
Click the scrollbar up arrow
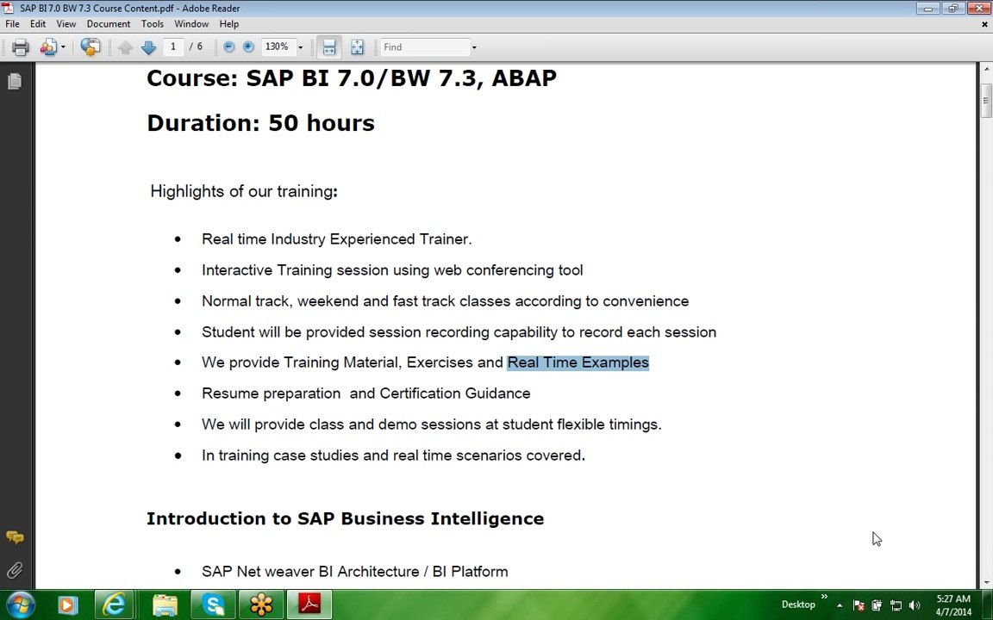click(x=986, y=68)
